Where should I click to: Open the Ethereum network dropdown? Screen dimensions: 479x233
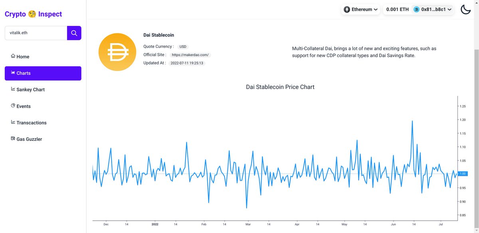(x=361, y=10)
